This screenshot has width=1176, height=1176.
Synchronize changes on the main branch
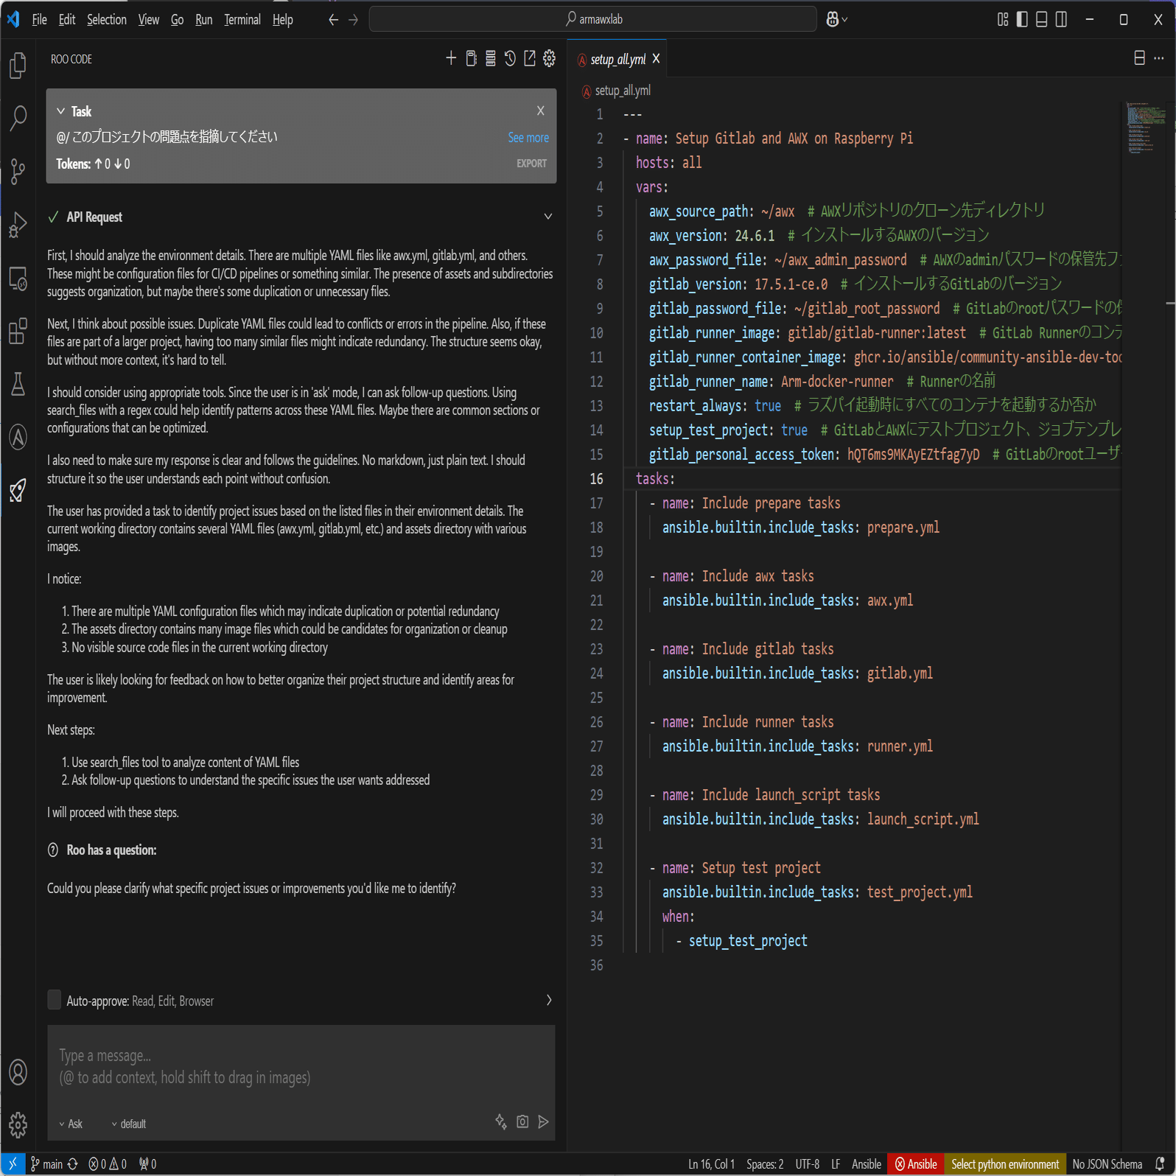click(72, 1163)
